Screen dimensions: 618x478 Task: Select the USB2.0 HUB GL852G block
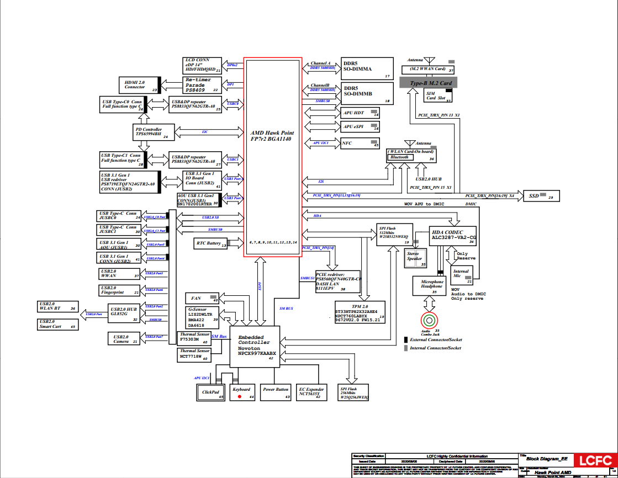coord(124,314)
